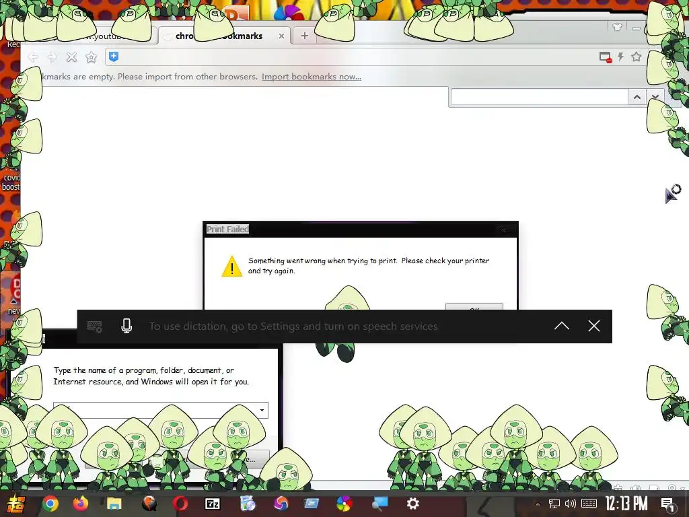
Task: Click the yellow warning triangle icon
Action: [x=232, y=267]
